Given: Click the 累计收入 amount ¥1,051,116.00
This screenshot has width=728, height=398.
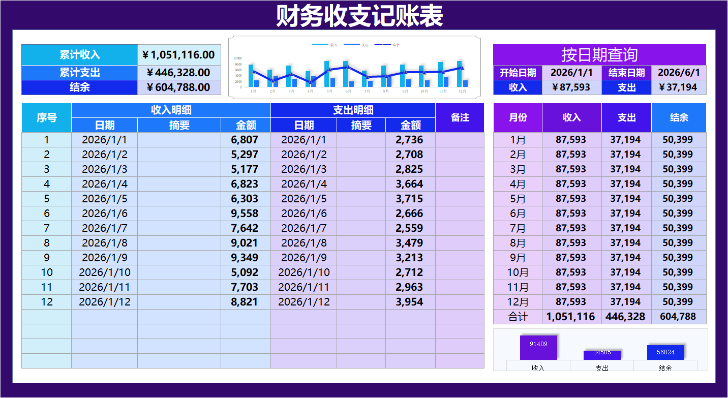Looking at the screenshot, I should 179,54.
